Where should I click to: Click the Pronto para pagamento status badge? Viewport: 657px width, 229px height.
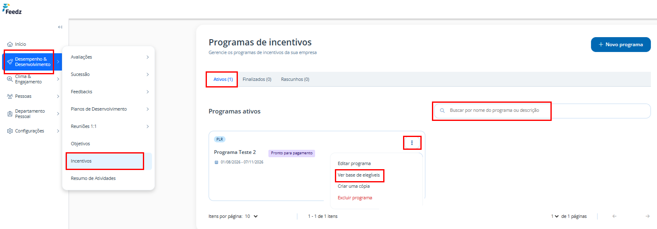click(292, 153)
